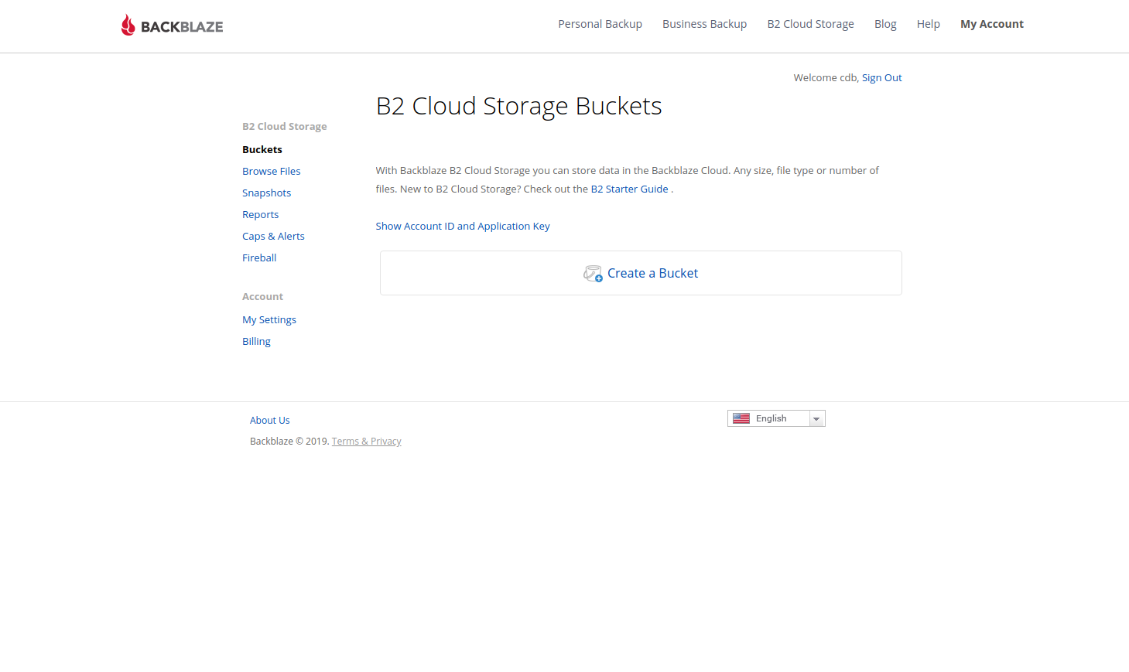Click the B2 Cloud Storage Buckets heading
This screenshot has height=672, width=1129.
pyautogui.click(x=518, y=106)
